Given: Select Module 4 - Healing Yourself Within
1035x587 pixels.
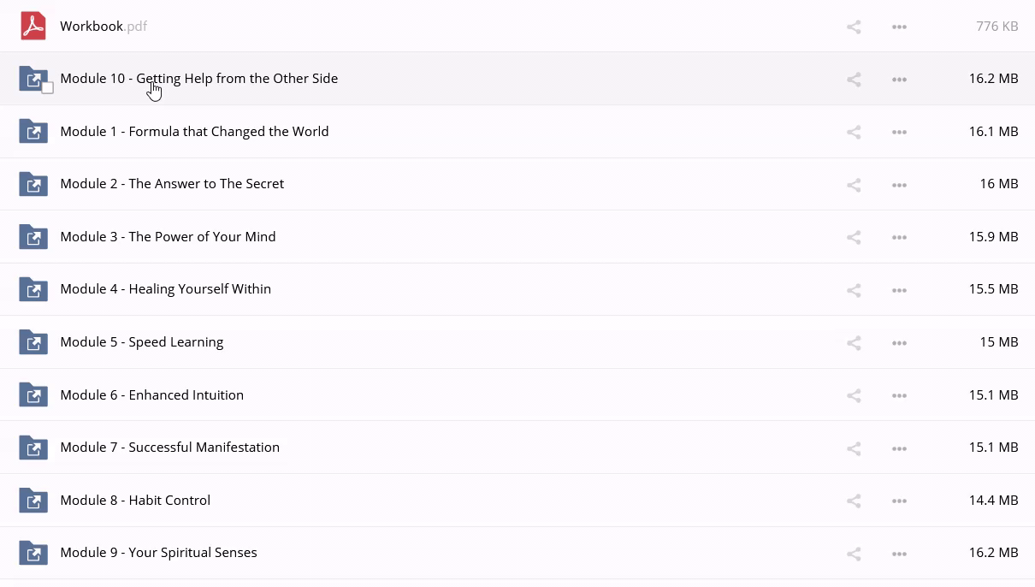Looking at the screenshot, I should point(165,289).
